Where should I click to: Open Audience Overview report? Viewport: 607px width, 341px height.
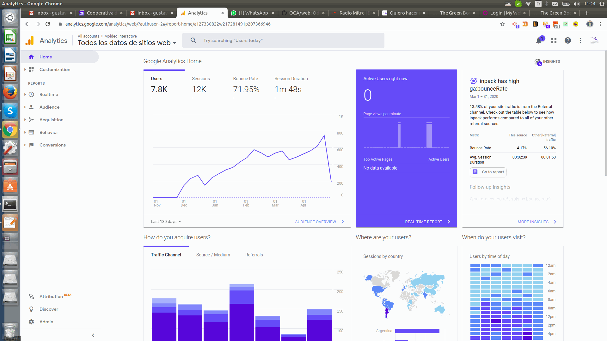[x=319, y=222]
